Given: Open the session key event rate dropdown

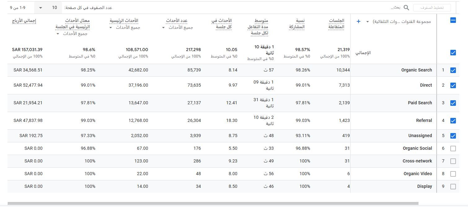Looking at the screenshot, I should click(58, 33).
